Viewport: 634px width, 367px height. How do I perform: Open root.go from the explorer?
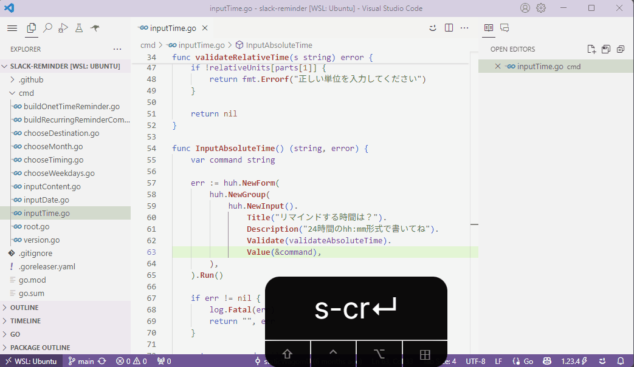pos(36,226)
